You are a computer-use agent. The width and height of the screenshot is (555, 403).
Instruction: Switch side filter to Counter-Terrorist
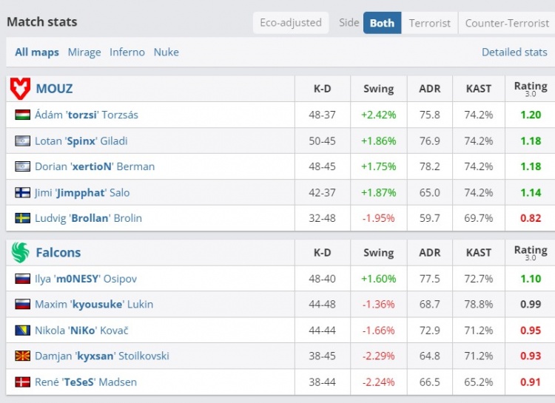point(507,23)
